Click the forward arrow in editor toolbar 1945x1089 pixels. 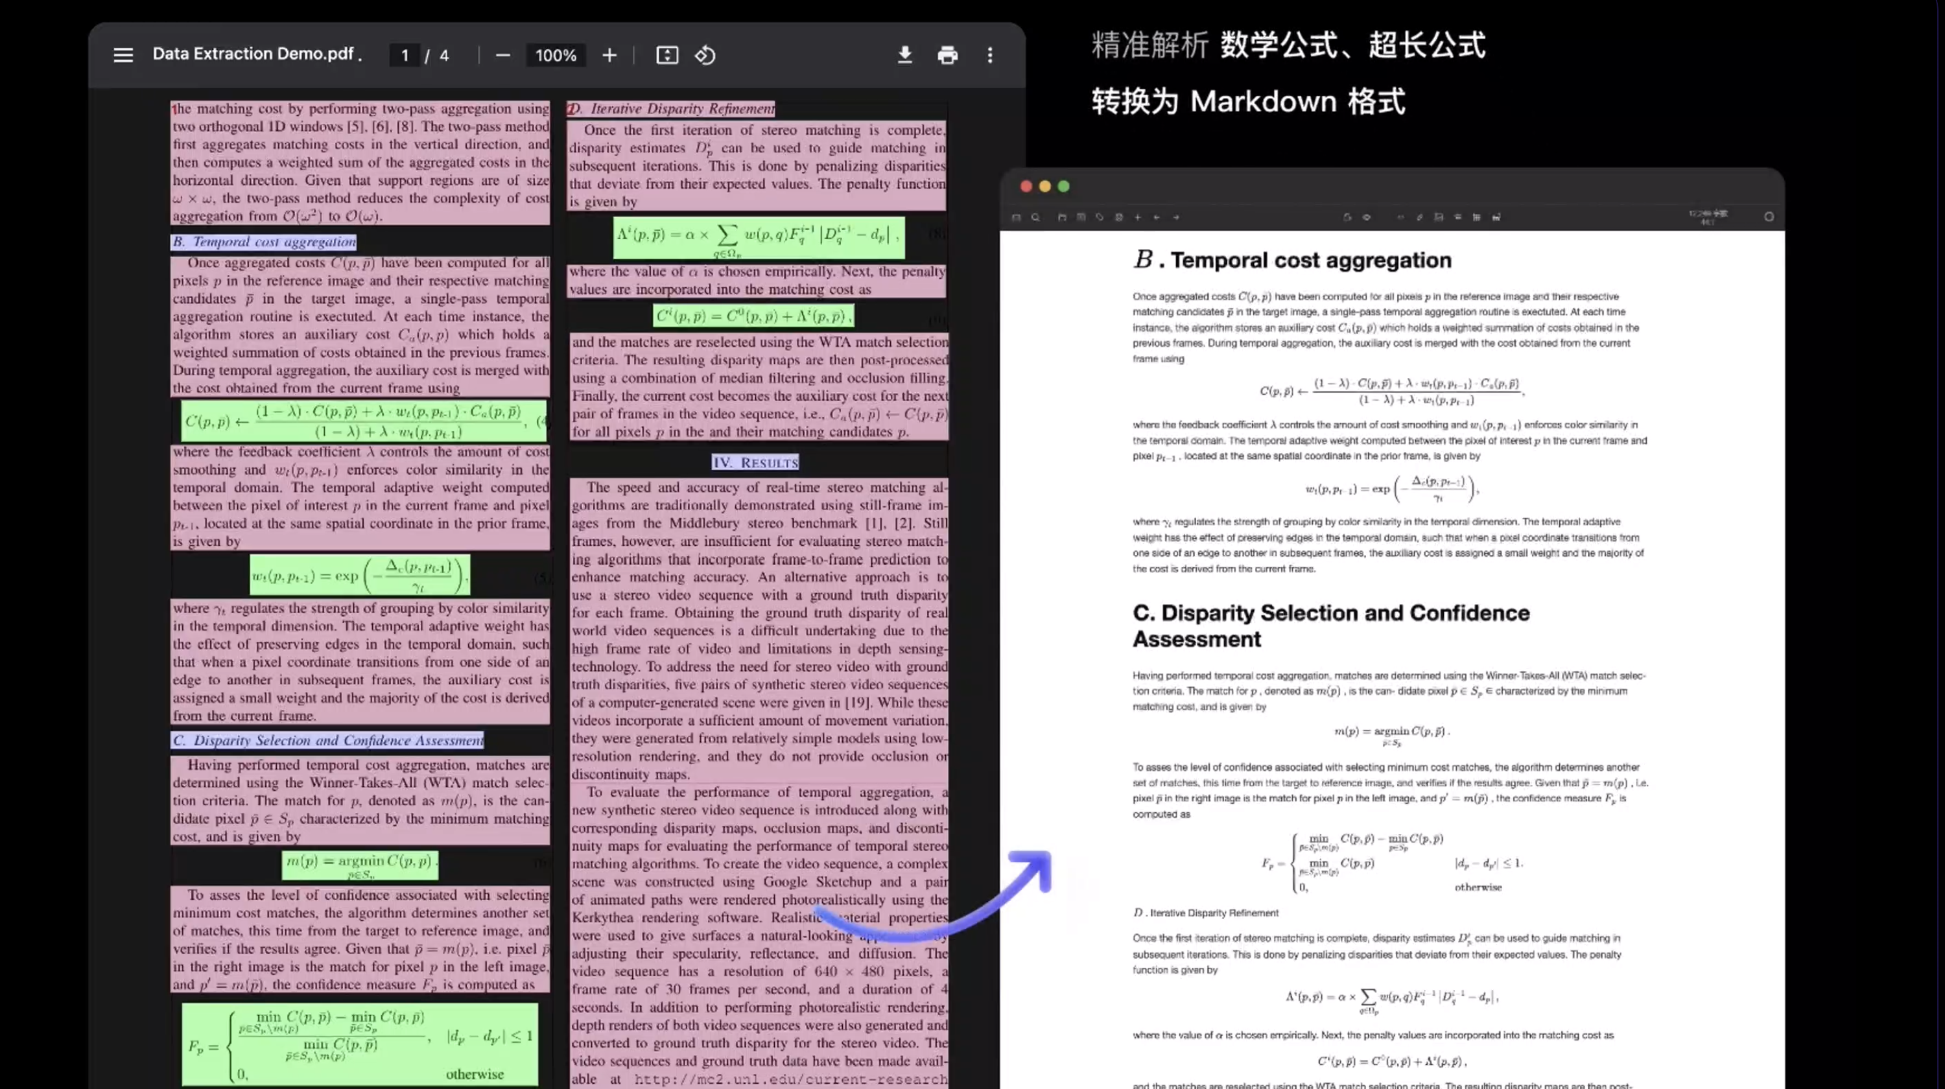pos(1176,217)
